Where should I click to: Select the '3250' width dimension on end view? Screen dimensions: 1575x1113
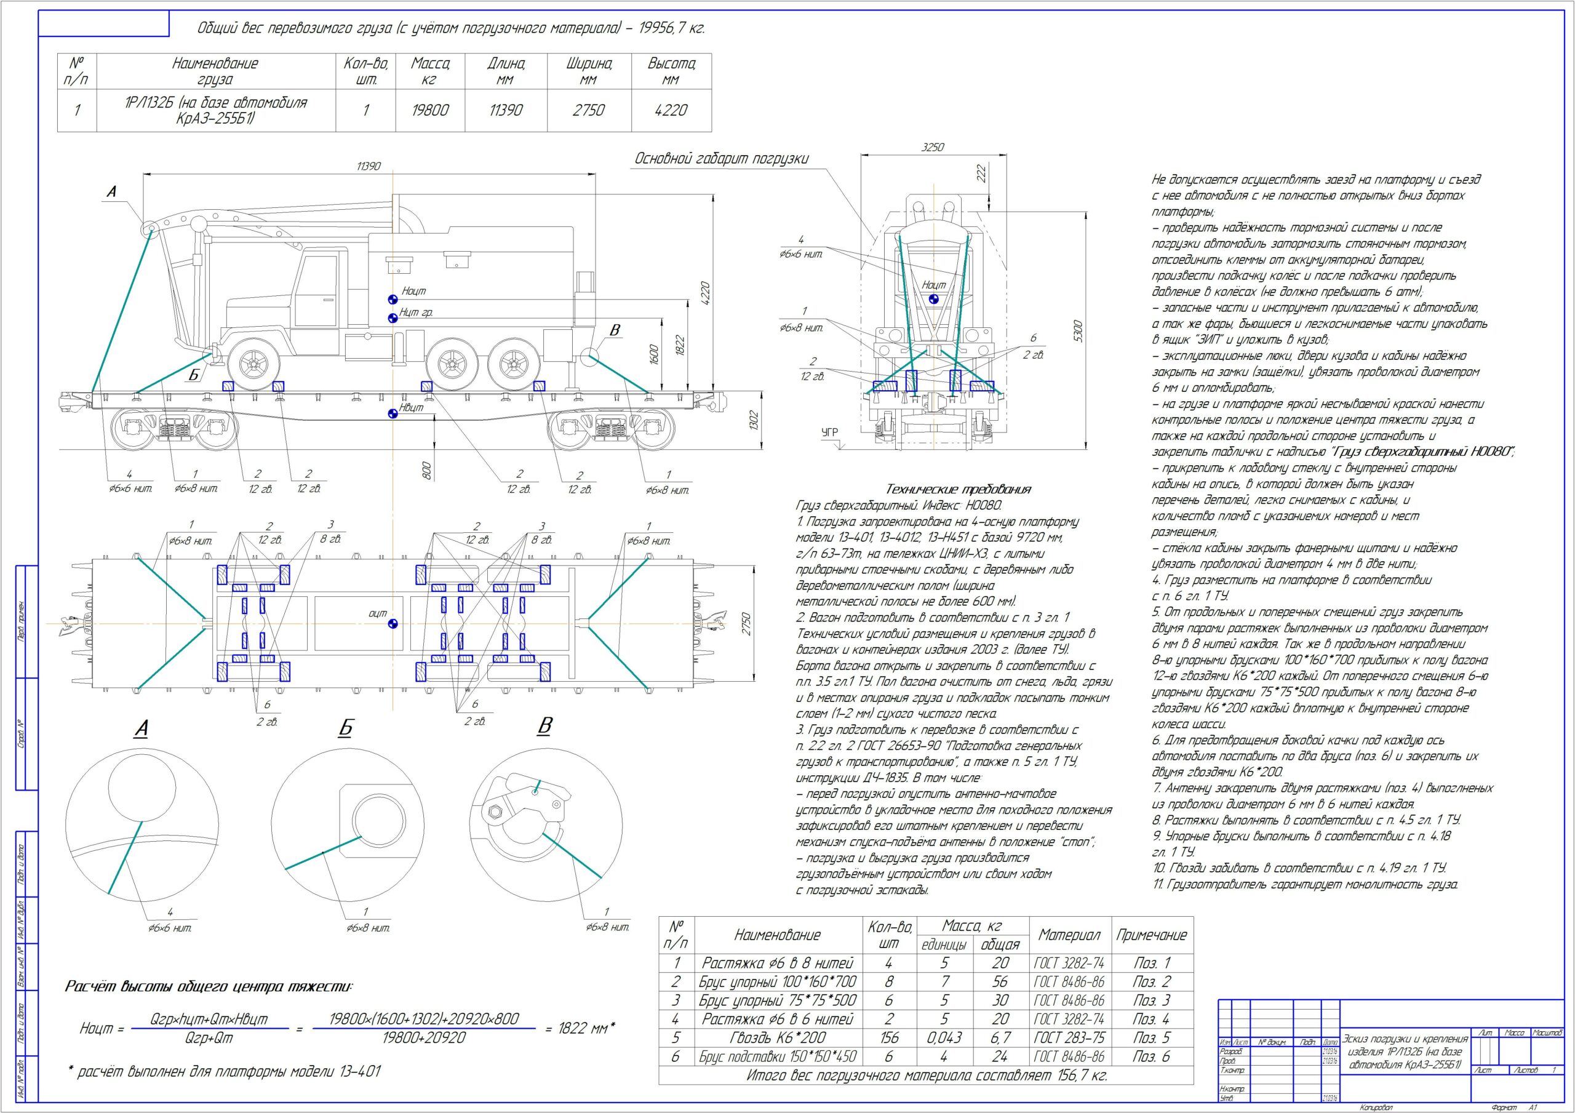(932, 148)
